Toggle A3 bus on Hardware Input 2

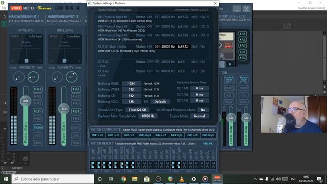[x=76, y=103]
